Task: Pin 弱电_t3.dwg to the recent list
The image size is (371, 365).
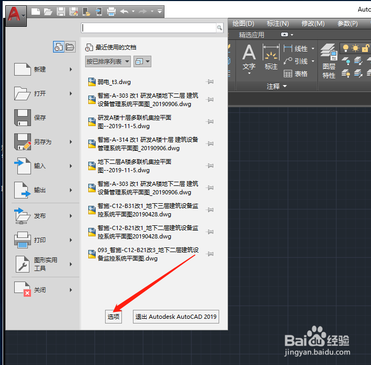Action: pyautogui.click(x=210, y=82)
